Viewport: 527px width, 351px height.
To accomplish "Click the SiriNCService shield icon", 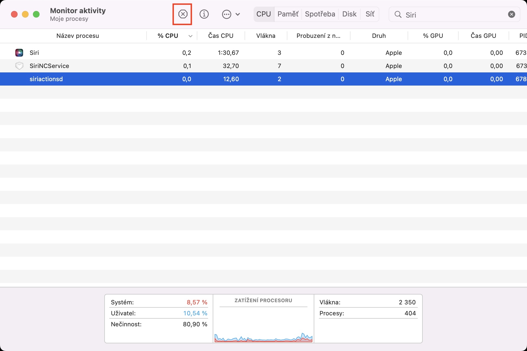I will tap(19, 66).
